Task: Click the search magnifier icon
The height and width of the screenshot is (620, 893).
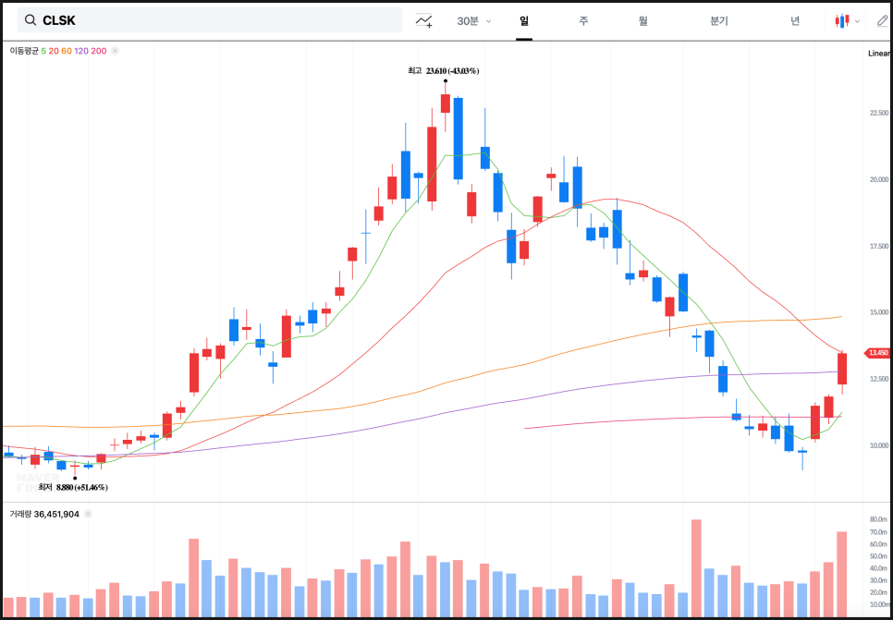Action: [x=31, y=20]
